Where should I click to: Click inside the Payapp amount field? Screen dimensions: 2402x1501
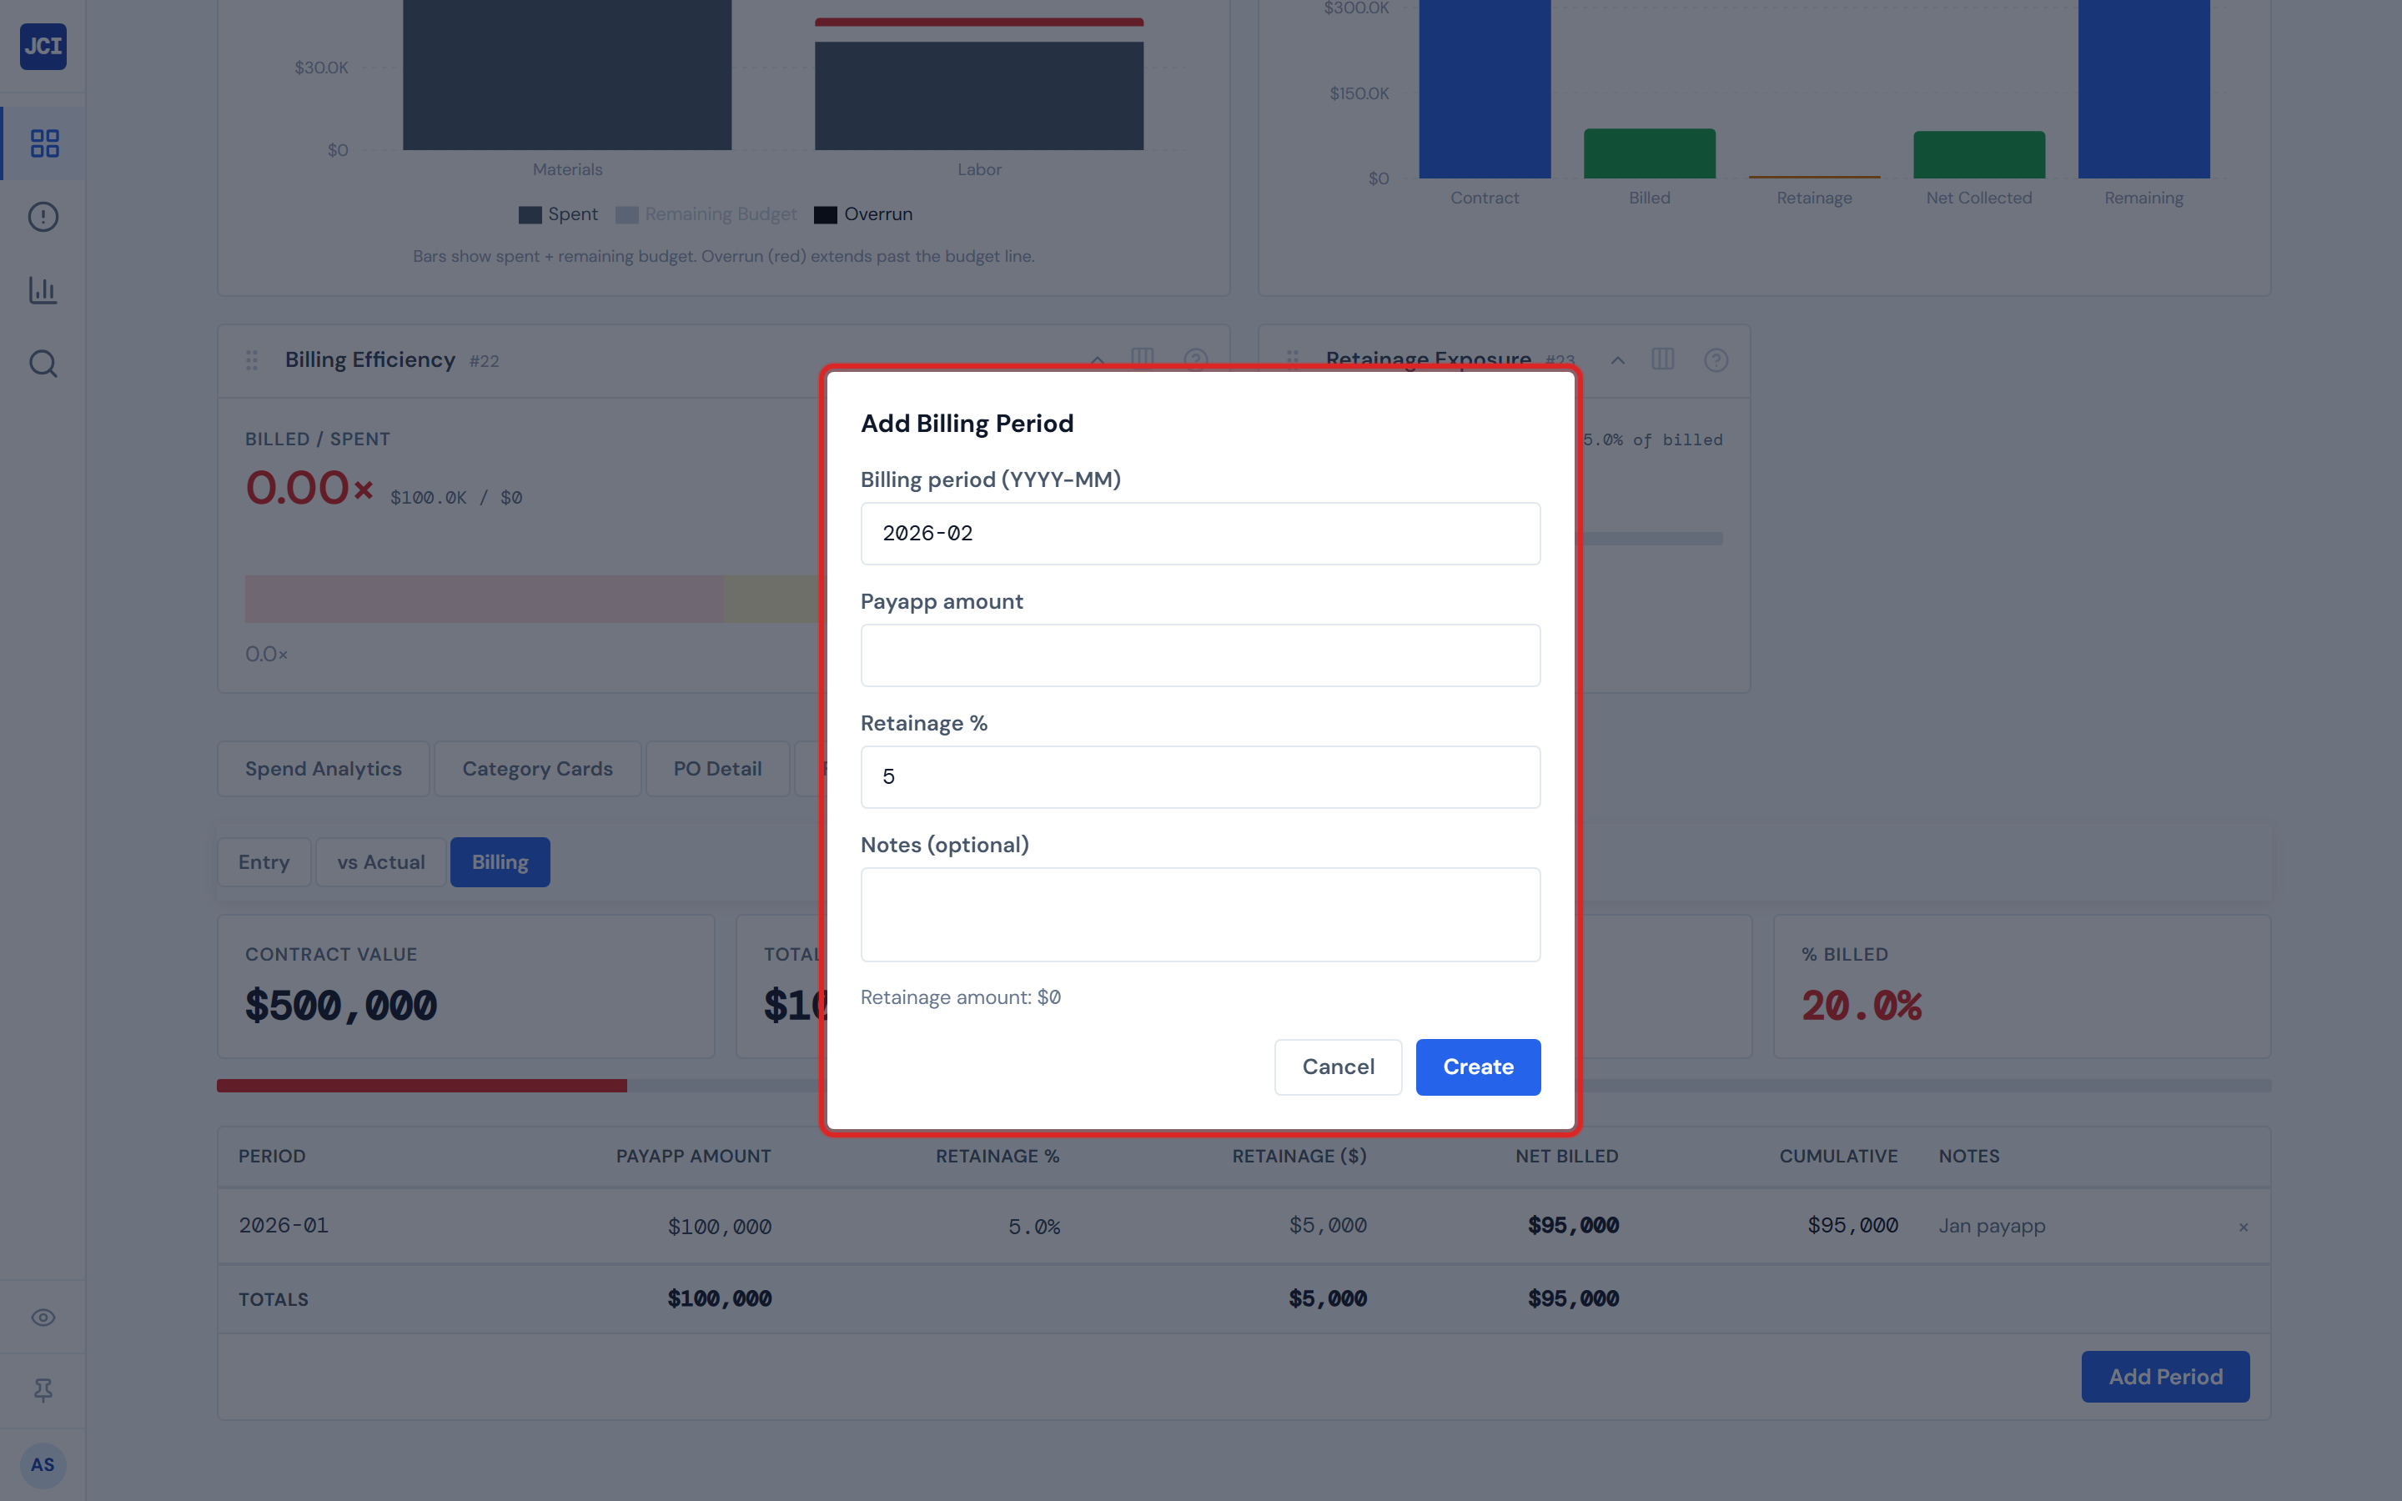pyautogui.click(x=1199, y=655)
